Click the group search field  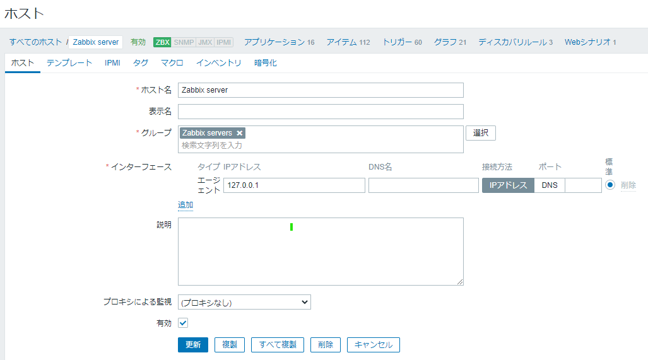tap(321, 145)
